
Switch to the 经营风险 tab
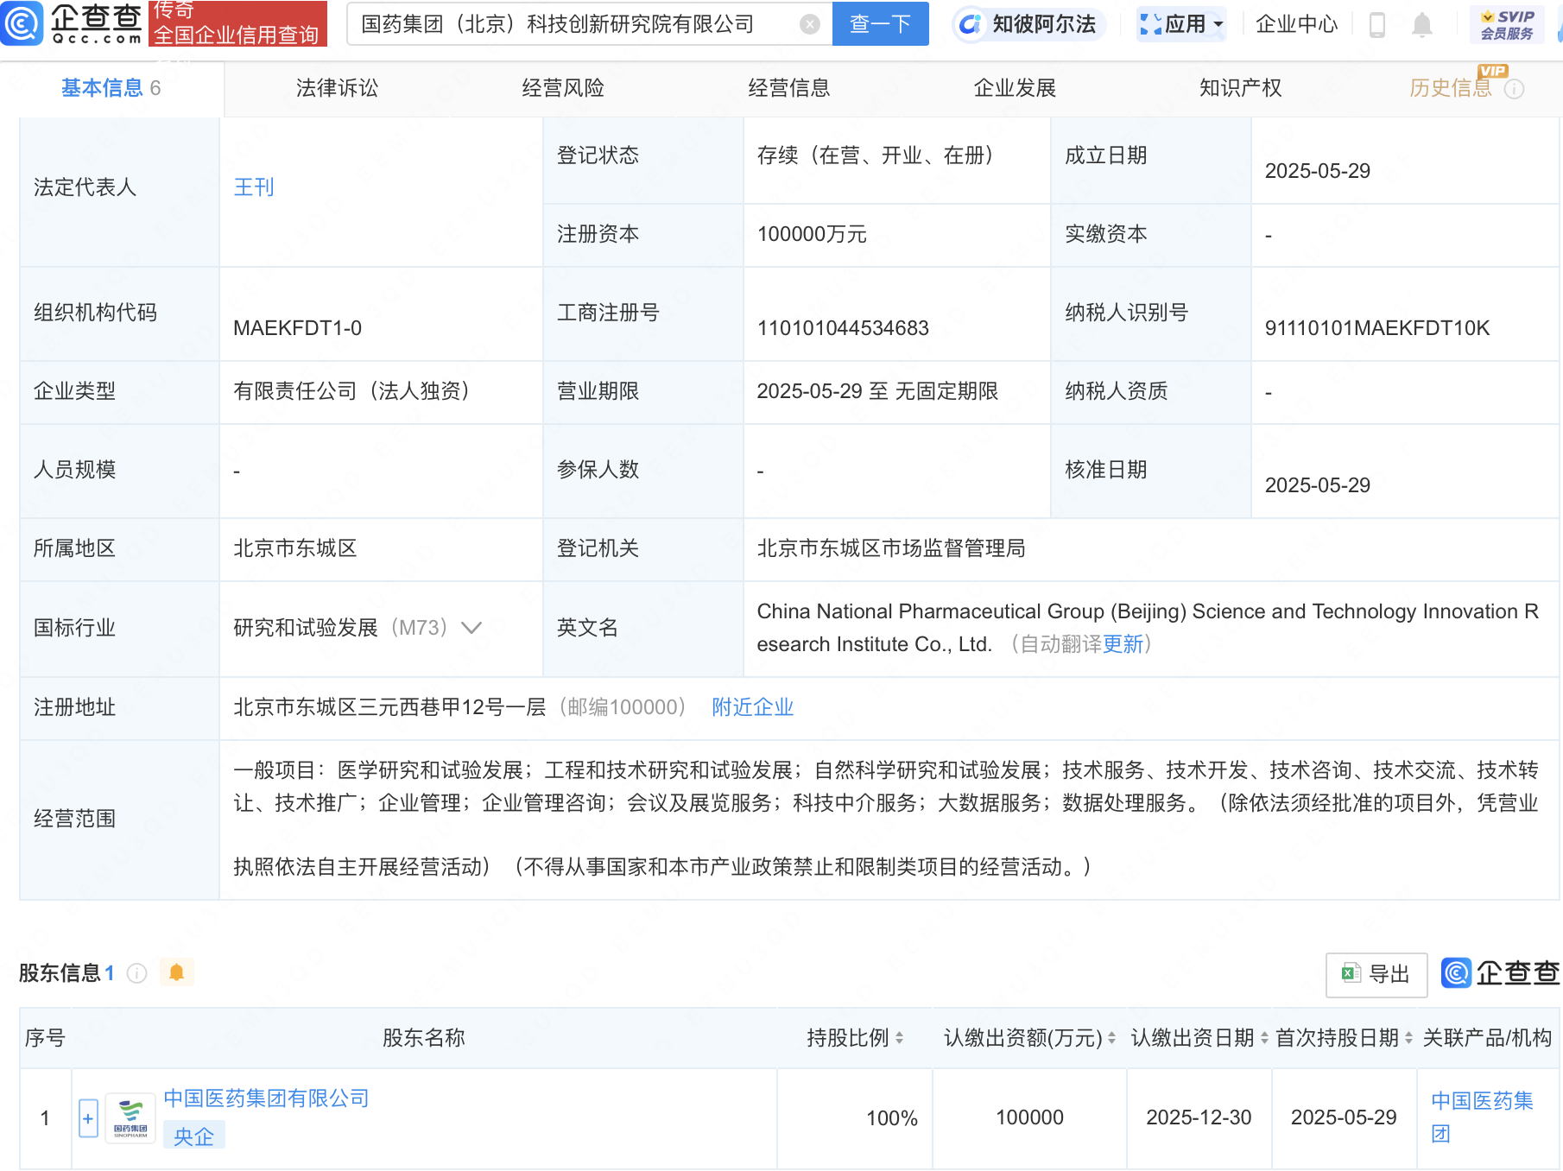click(x=563, y=88)
